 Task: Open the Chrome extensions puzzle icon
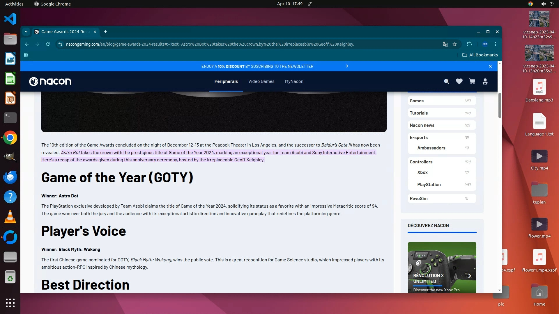coord(469,44)
